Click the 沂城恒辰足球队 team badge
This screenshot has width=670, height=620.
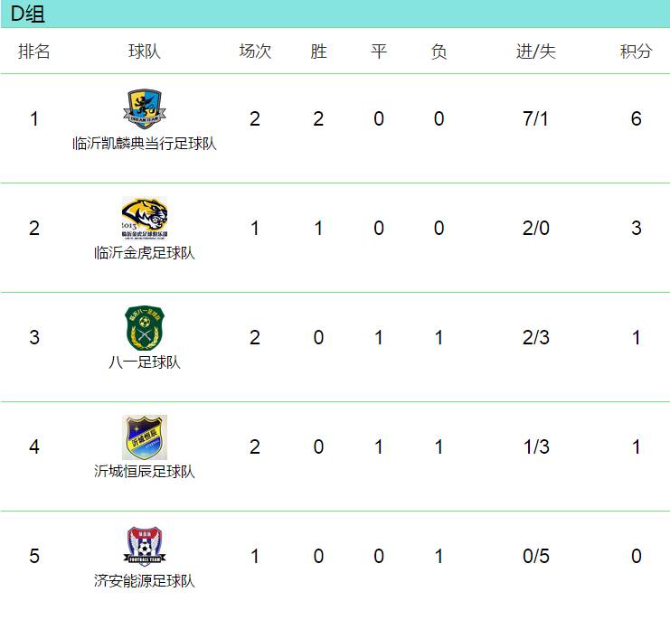(145, 437)
